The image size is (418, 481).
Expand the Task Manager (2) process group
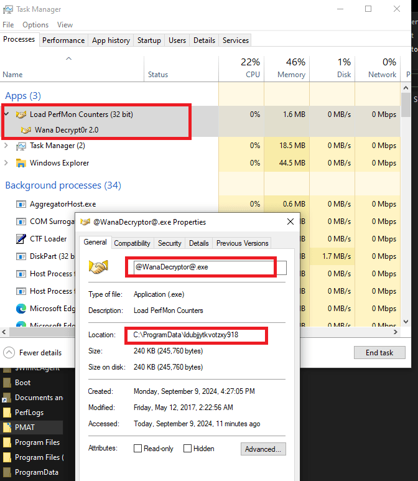pos(7,146)
